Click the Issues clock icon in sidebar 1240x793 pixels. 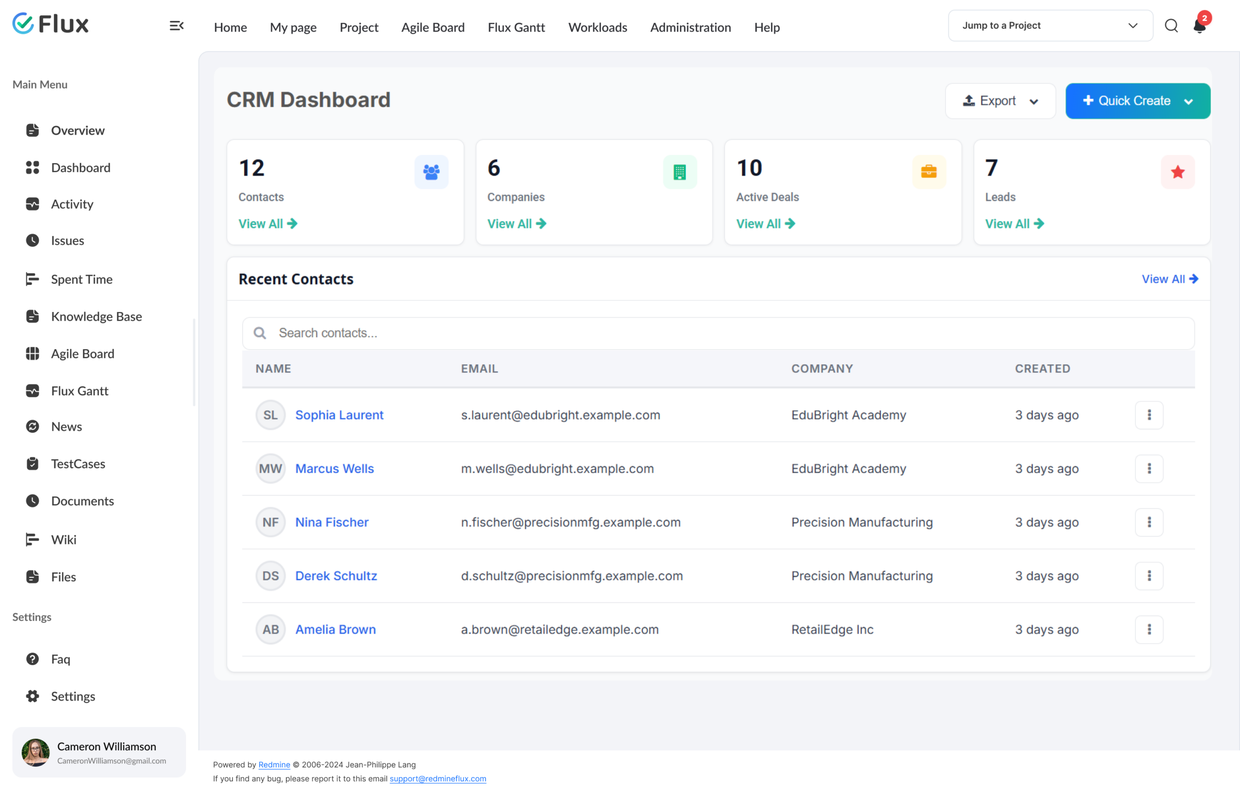32,240
